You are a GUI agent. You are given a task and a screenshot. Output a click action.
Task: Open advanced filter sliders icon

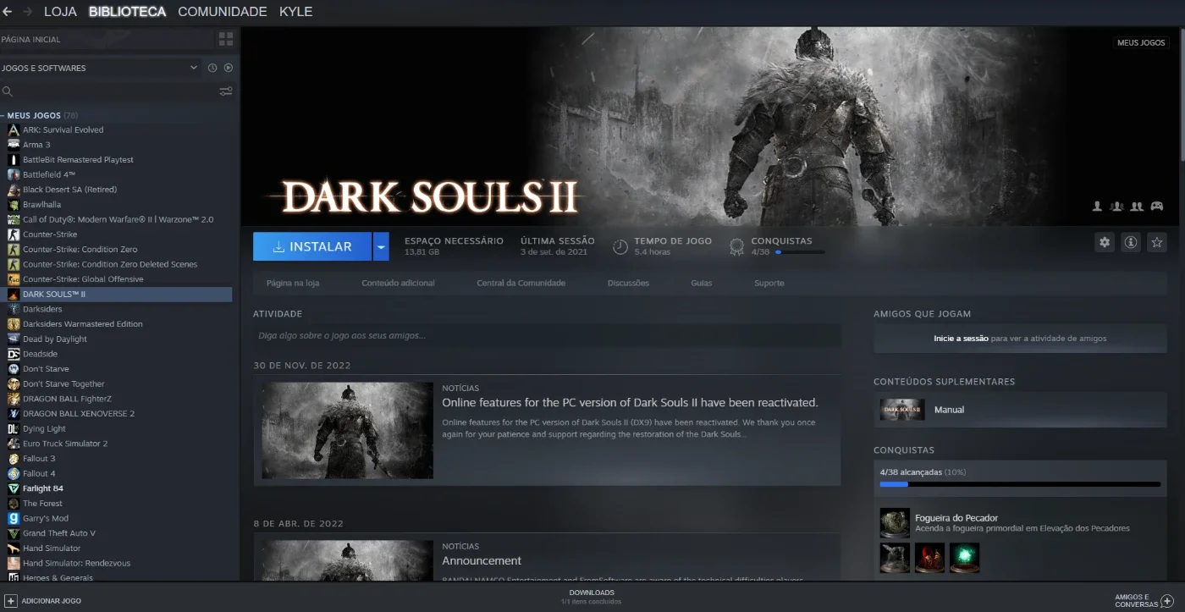coord(226,91)
